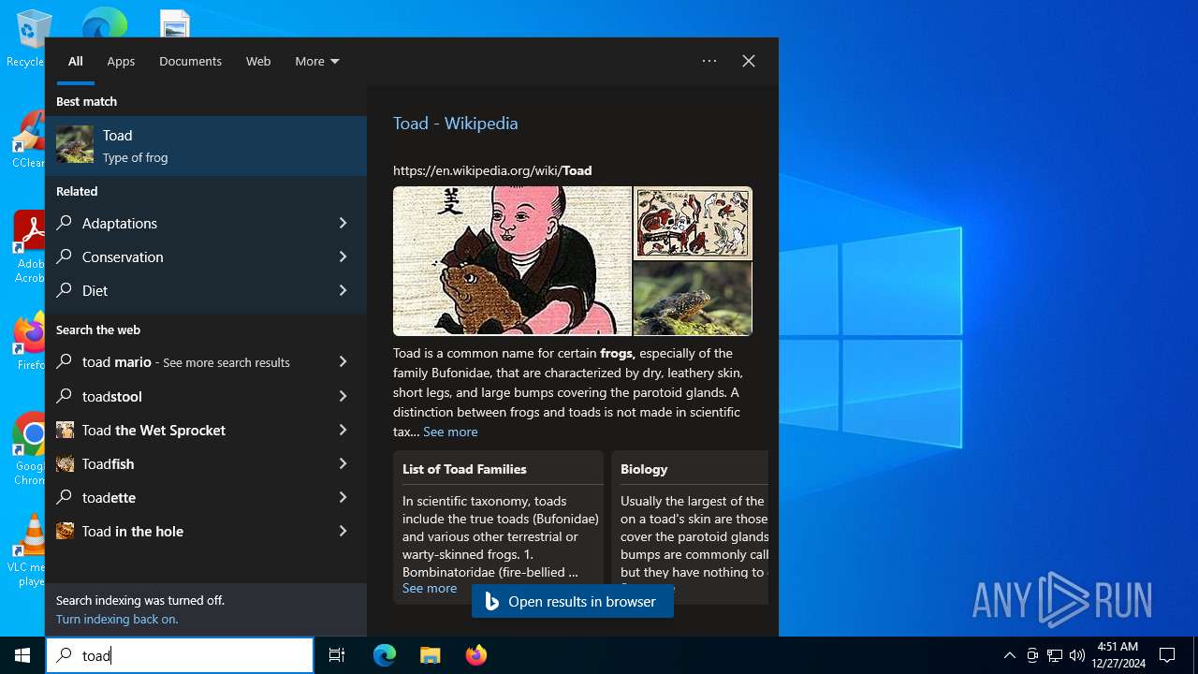
Task: Expand the Toad the Wet Sprocket arrow
Action: tap(343, 430)
